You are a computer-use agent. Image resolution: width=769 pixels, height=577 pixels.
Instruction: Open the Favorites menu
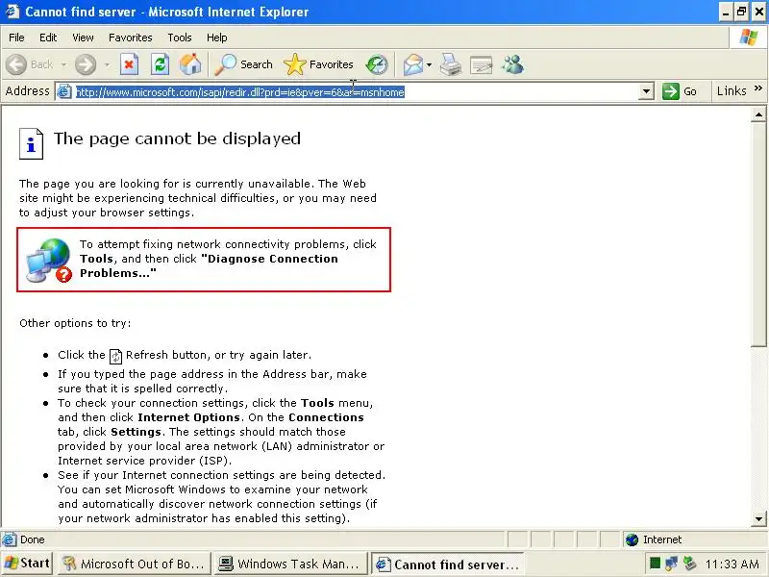click(x=131, y=38)
